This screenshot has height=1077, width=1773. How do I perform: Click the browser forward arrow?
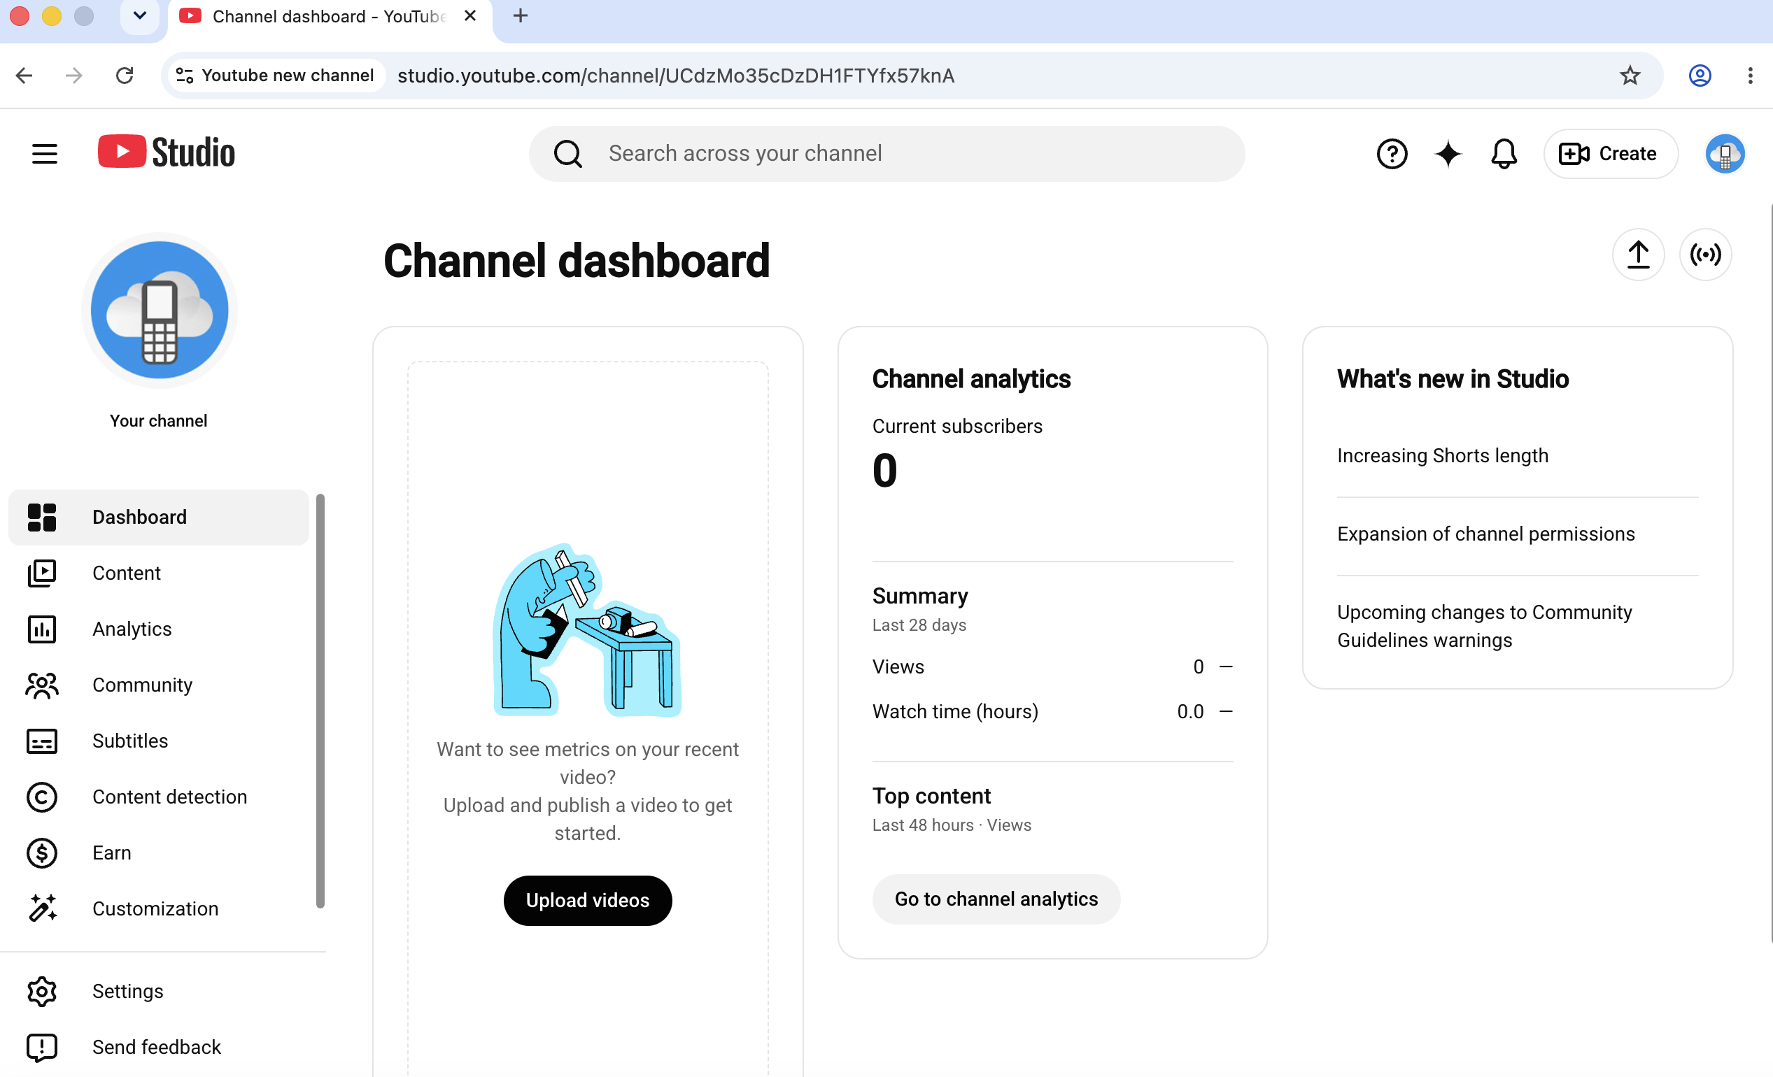pos(74,76)
